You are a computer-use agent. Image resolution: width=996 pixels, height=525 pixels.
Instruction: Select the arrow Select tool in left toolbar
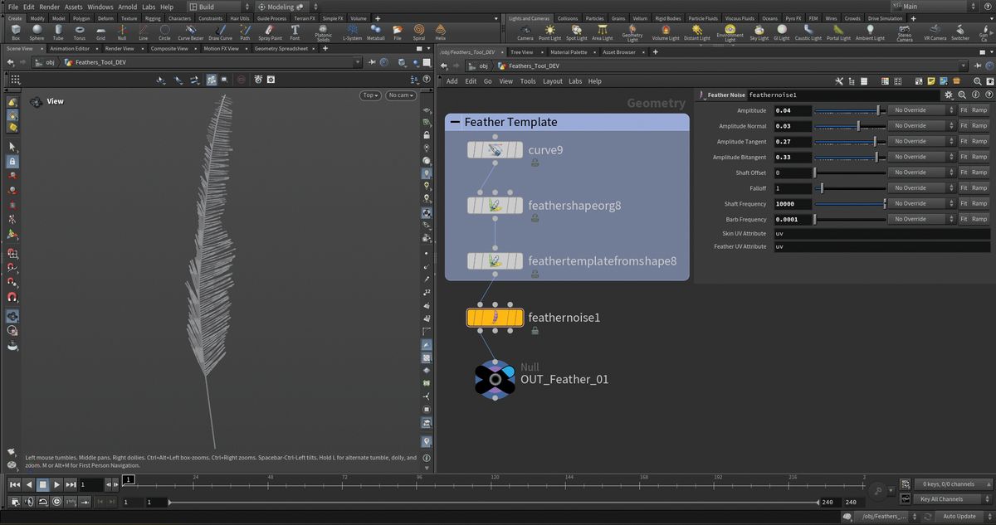coord(12,146)
